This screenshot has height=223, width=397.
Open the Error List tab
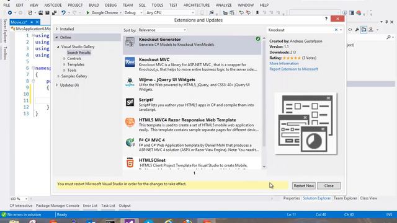pyautogui.click(x=90, y=206)
